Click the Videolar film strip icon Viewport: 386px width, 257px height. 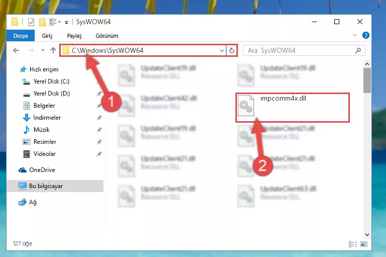tap(27, 154)
